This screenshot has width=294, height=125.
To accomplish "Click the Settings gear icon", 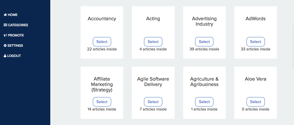I will 5,46.
